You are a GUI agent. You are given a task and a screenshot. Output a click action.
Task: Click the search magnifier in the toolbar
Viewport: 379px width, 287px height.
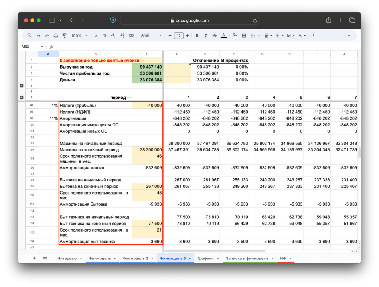pos(29,35)
